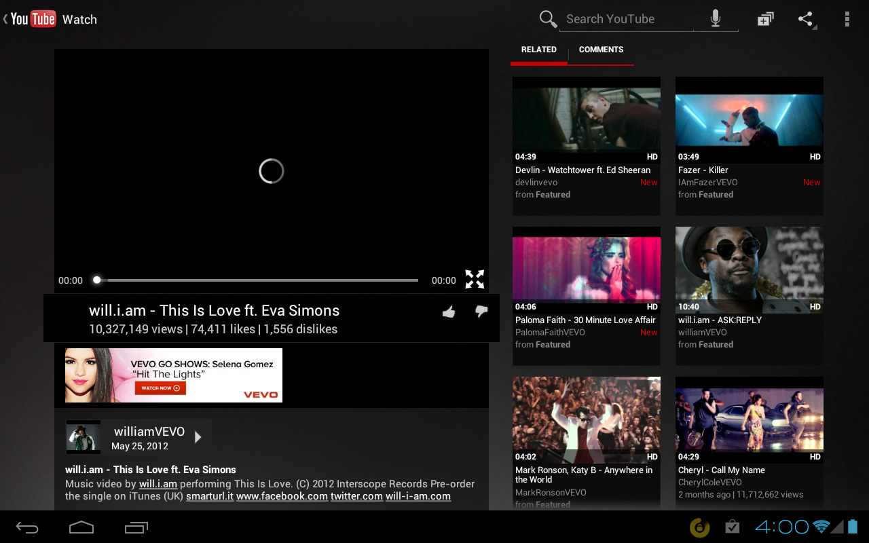Click the devlinvevo uploader name

coord(536,183)
